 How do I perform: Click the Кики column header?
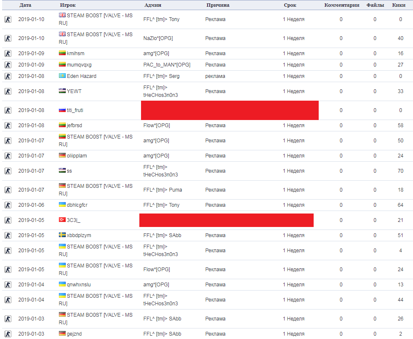click(x=399, y=5)
